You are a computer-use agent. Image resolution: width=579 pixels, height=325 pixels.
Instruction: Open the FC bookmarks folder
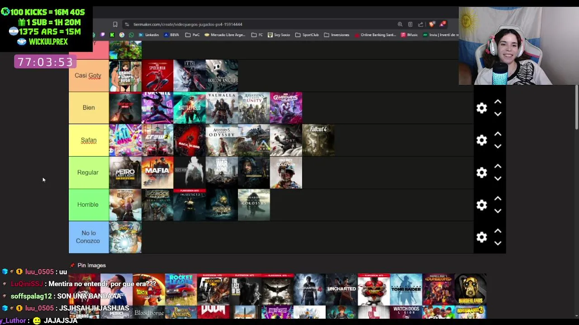coord(257,35)
